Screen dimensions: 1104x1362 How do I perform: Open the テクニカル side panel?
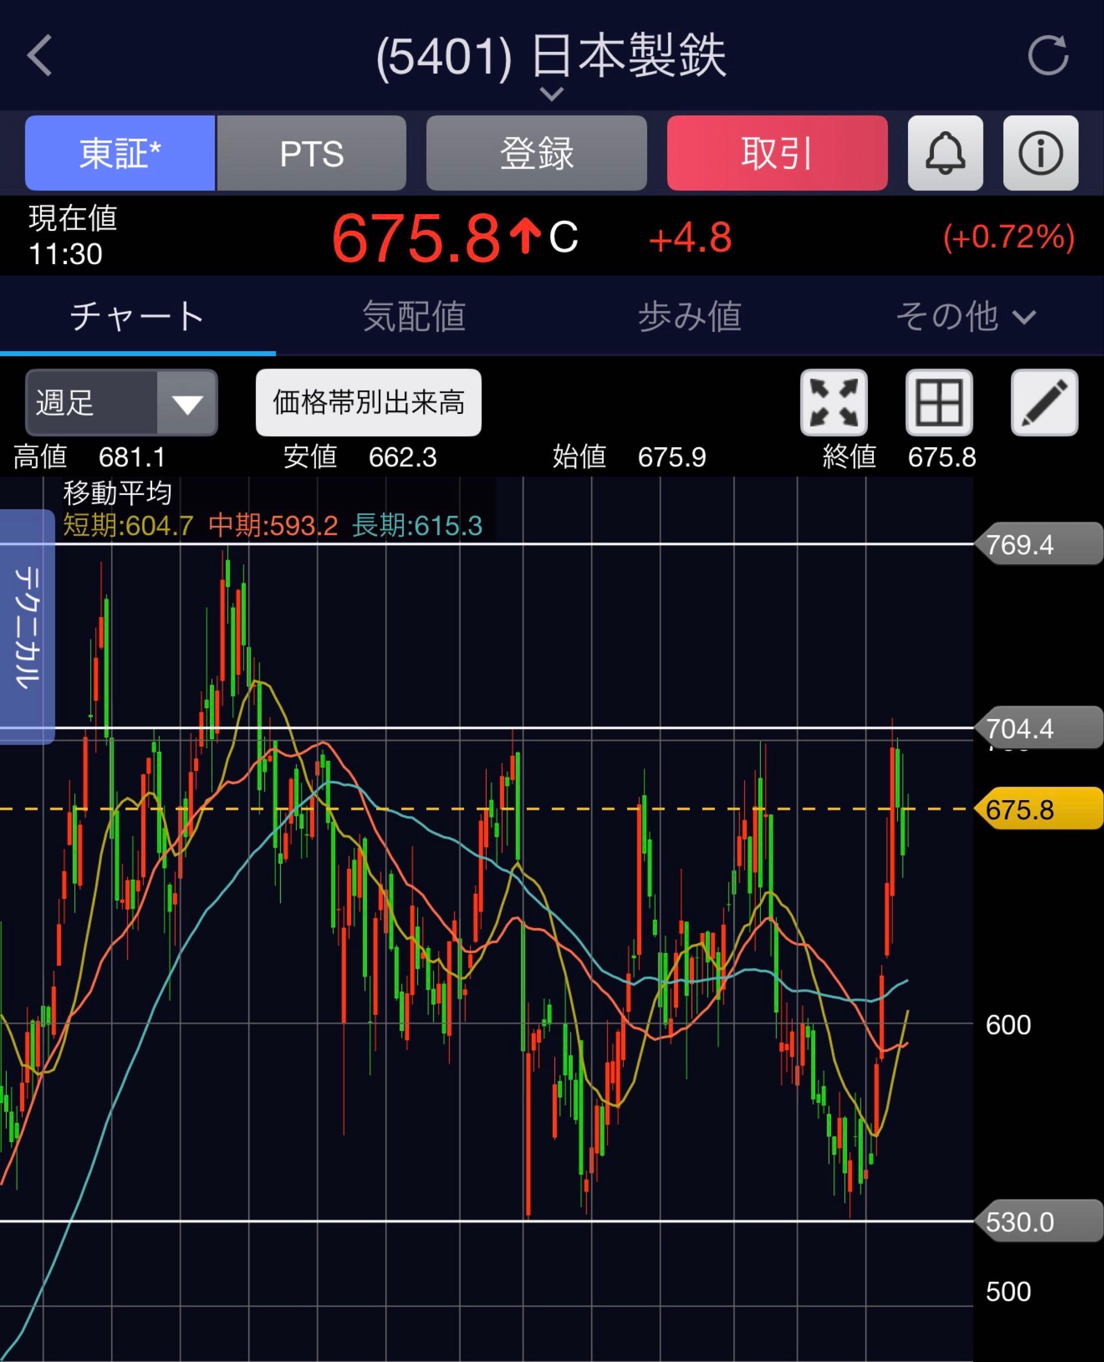27,626
